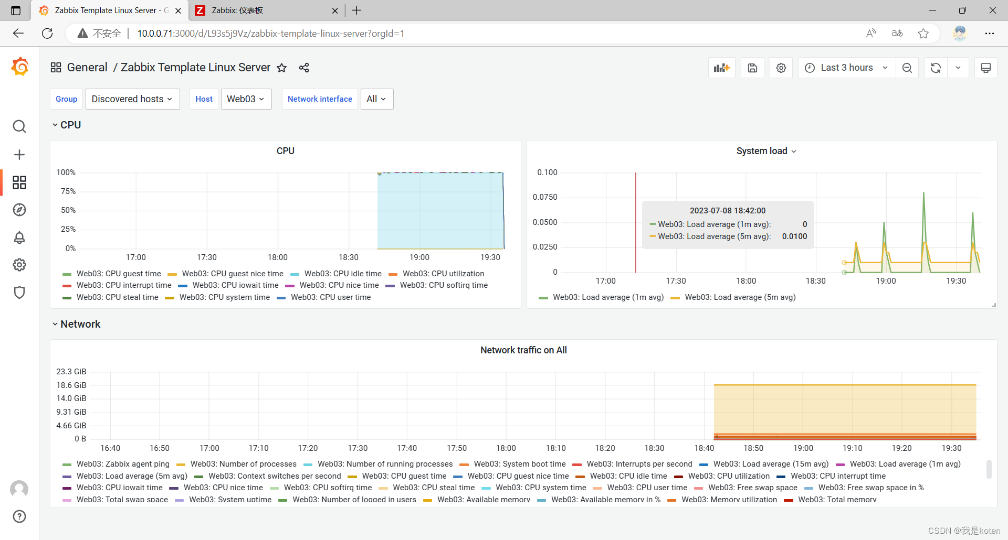This screenshot has height=540, width=1008.
Task: Click Web03: Number of processes color swatch
Action: click(181, 465)
